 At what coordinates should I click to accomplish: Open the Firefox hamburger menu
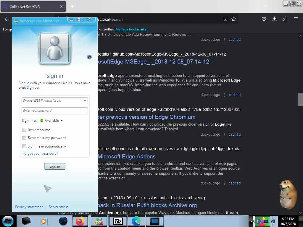[x=296, y=19]
